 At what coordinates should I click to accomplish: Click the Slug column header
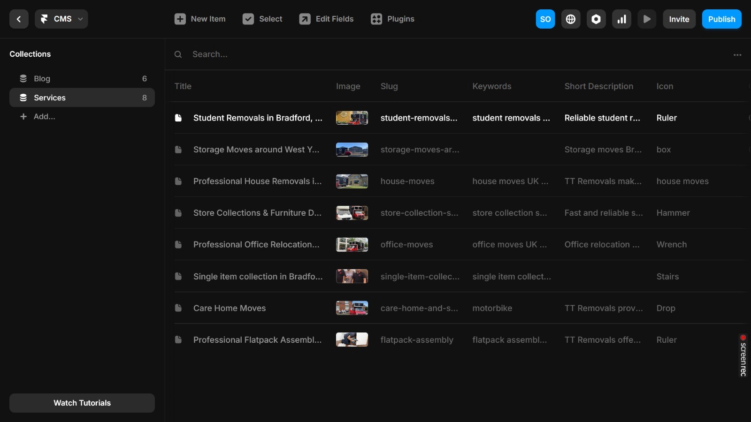(389, 86)
